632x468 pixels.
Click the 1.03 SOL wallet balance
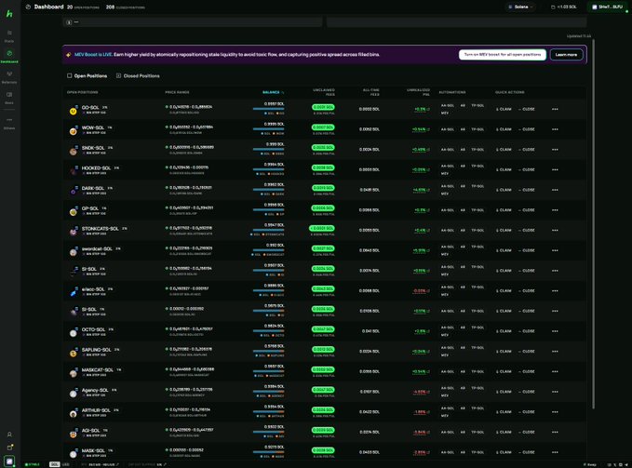click(x=567, y=7)
